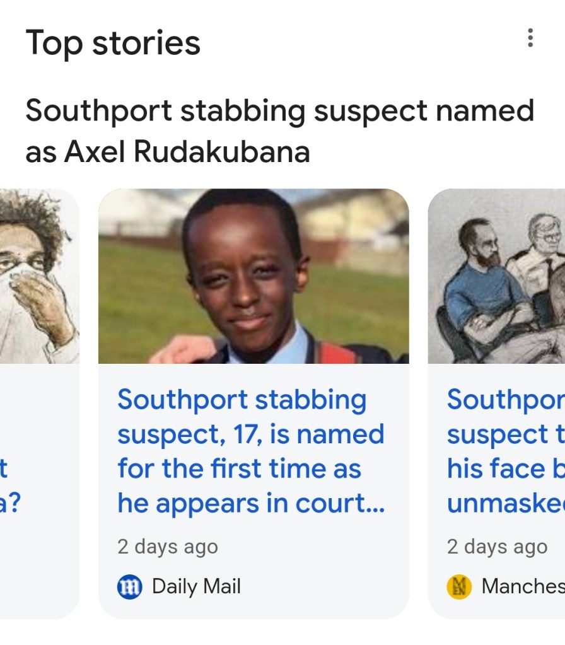Open the courtroom sketch of seated bearded man
Screen dimensions: 565x645
(496, 276)
